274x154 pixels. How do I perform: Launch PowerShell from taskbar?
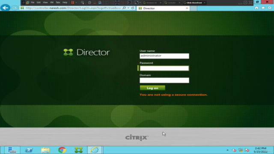(29, 150)
